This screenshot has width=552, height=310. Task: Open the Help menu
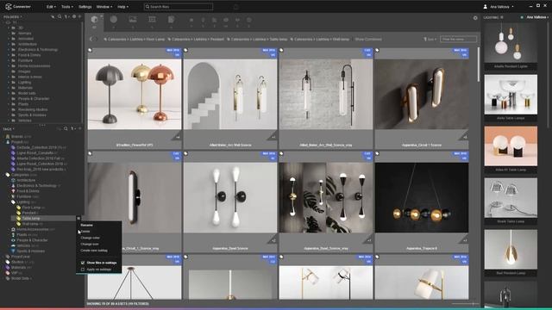click(x=122, y=7)
